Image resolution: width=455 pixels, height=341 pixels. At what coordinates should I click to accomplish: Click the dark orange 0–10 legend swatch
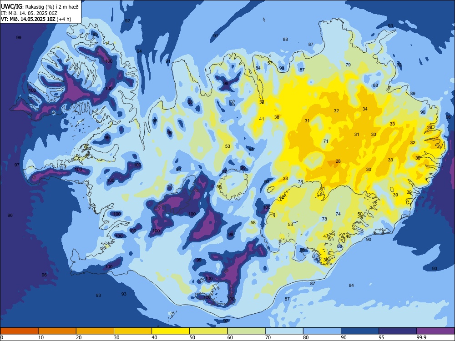[19, 331]
